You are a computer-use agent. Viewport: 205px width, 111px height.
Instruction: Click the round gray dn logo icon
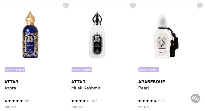(x=195, y=98)
